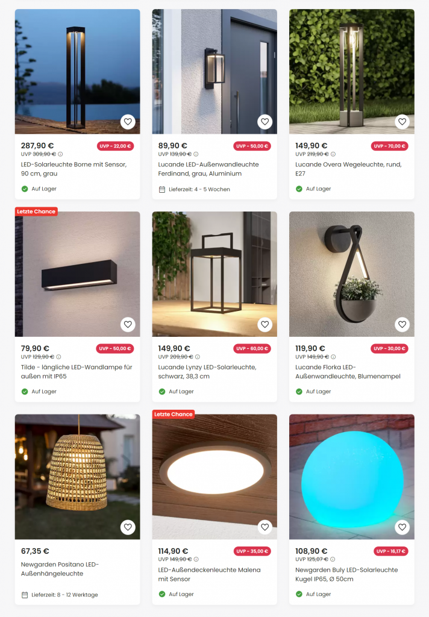Heart icon on Florka Blumenampel light
The height and width of the screenshot is (617, 429).
coord(402,324)
